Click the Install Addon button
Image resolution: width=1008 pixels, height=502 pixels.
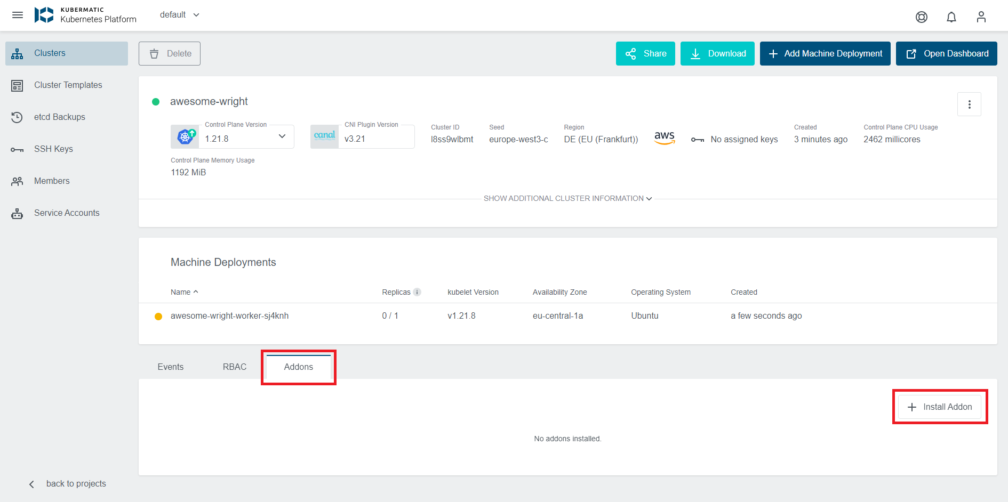click(x=939, y=407)
